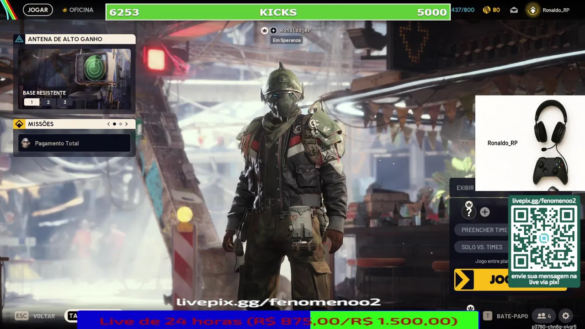Screen dimensions: 585x329
Task: Open the Pagamento Total mission
Action: (x=74, y=143)
